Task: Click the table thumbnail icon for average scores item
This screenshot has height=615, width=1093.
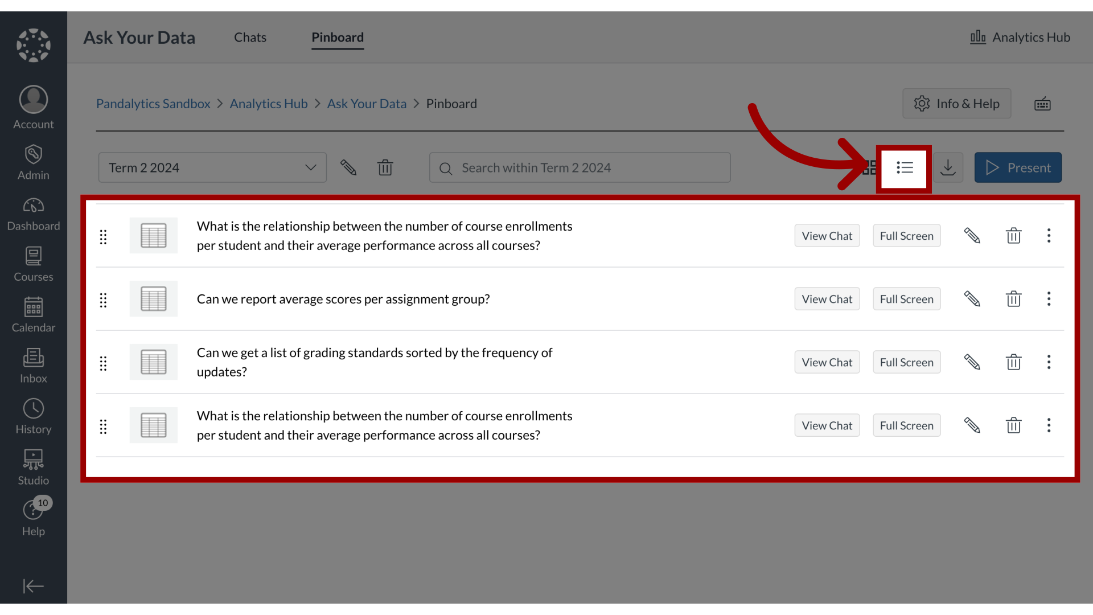Action: click(153, 298)
